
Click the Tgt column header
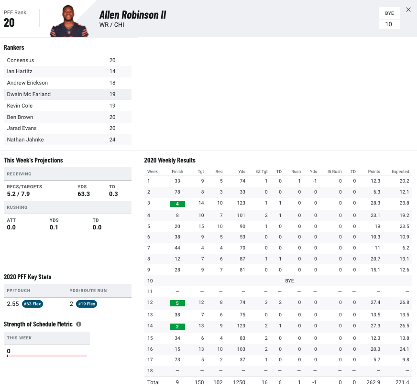[201, 172]
